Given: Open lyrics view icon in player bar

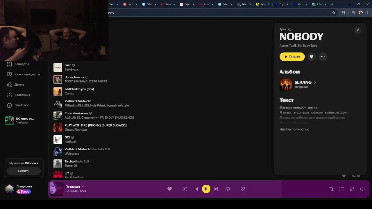Looking at the screenshot, I should click(x=331, y=189).
